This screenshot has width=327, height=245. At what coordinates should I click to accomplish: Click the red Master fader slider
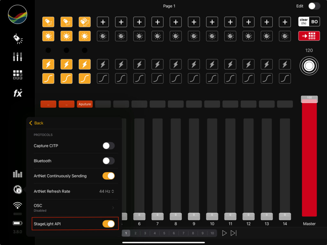click(x=309, y=156)
